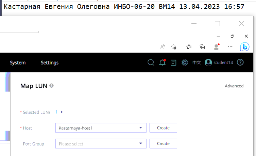Screen dimensions: 256x156
Task: Click the Selected LUNs count 1
Action: tap(56, 112)
